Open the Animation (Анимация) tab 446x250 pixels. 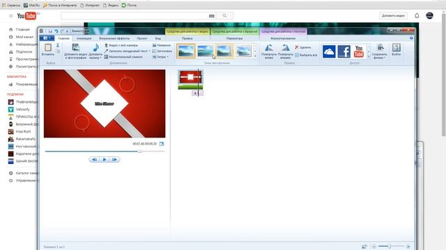click(x=84, y=38)
